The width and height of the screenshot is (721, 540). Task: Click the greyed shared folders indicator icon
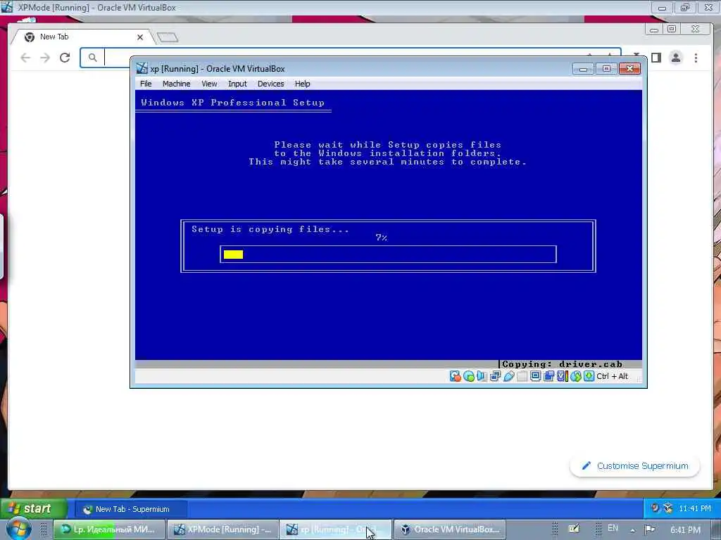tap(522, 377)
